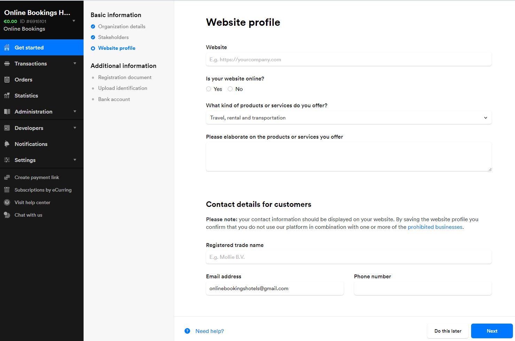Select No for website online

pos(230,89)
